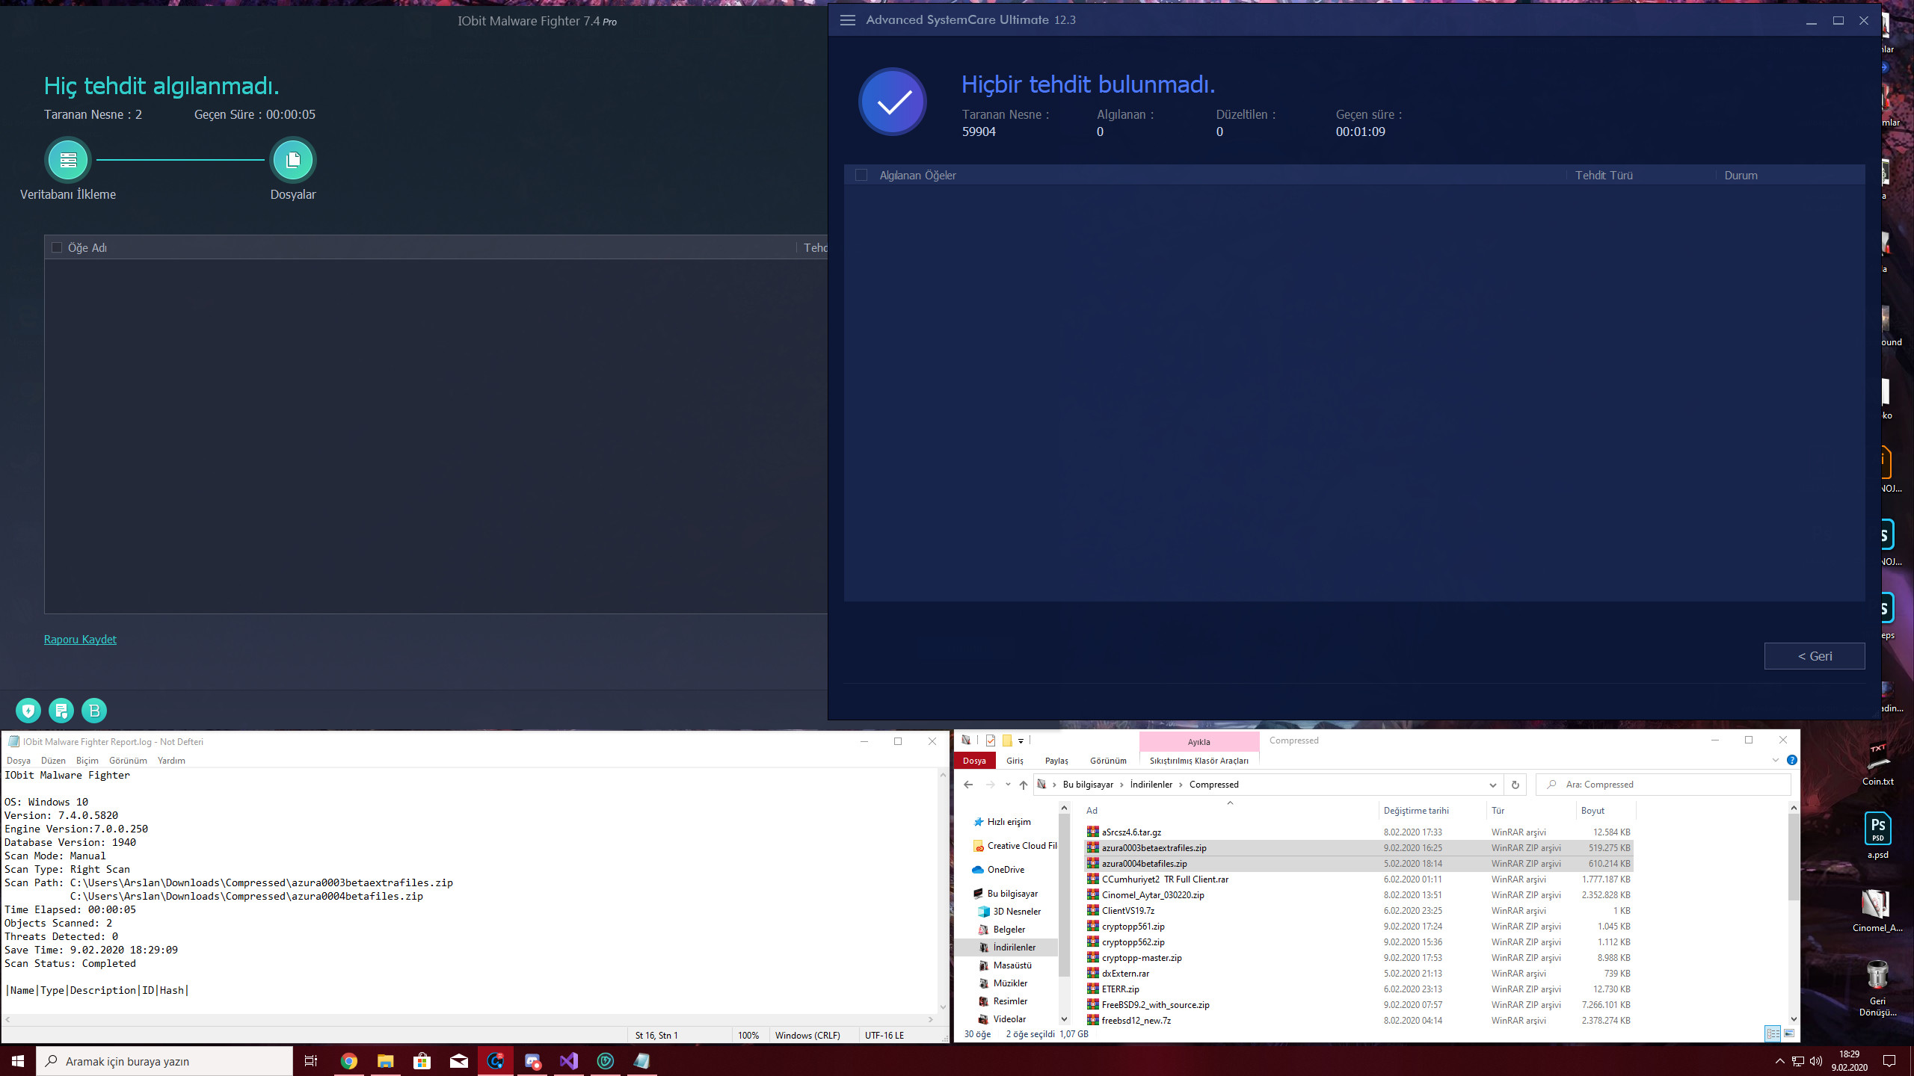Open the Dosya tab in File Explorer
The image size is (1914, 1076).
[x=974, y=761]
